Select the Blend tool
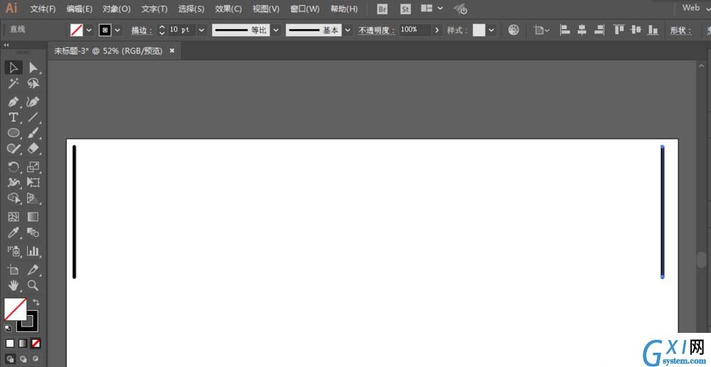The height and width of the screenshot is (367, 711). pos(33,233)
